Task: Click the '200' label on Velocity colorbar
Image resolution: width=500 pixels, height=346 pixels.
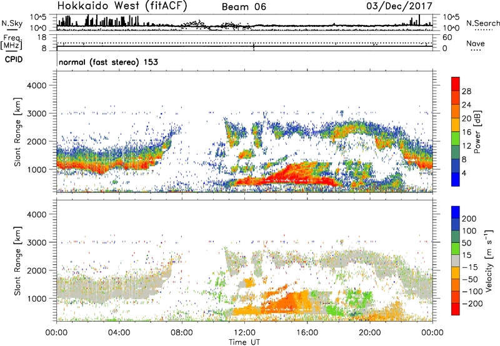Action: coord(469,219)
